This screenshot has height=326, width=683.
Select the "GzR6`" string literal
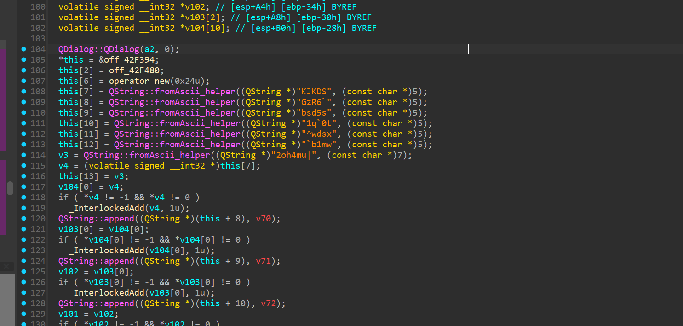(x=315, y=102)
